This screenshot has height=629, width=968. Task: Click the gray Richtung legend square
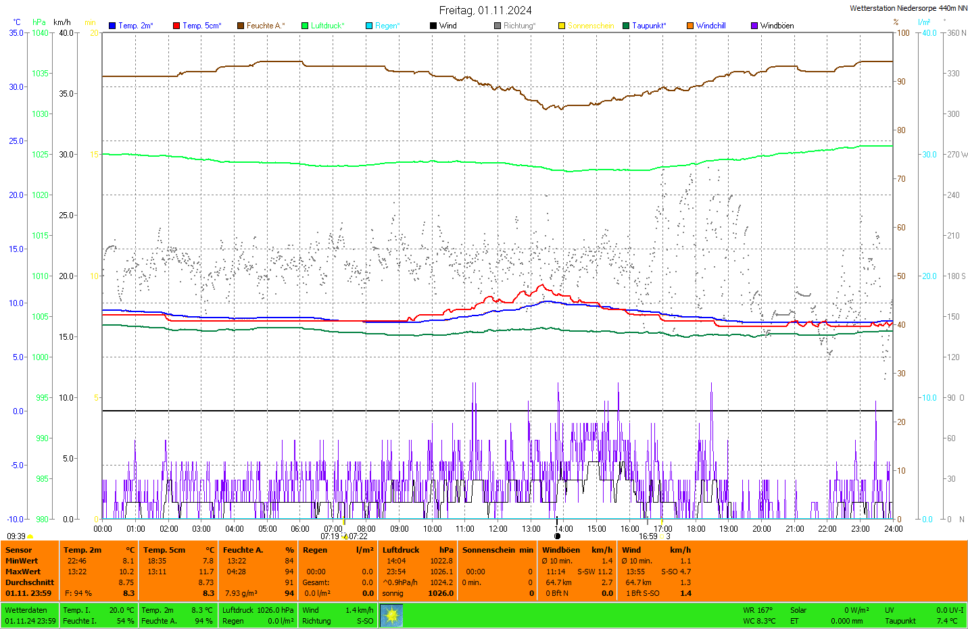pyautogui.click(x=498, y=26)
